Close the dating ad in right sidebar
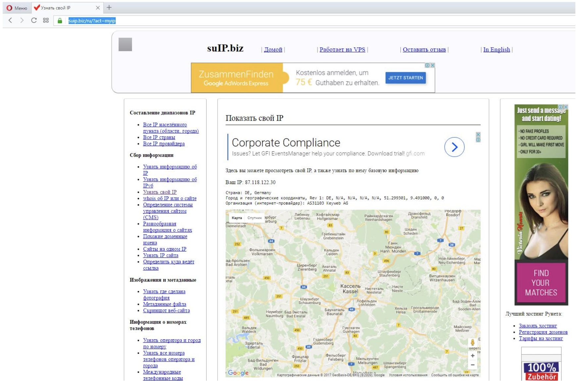576x384 pixels. 566,107
